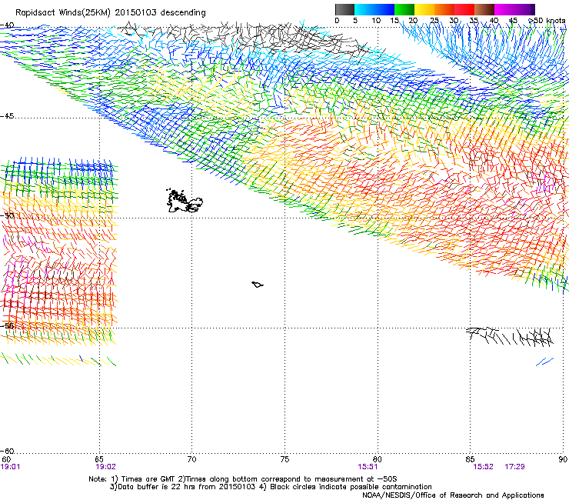Click the legend label '10' knots

tap(376, 21)
